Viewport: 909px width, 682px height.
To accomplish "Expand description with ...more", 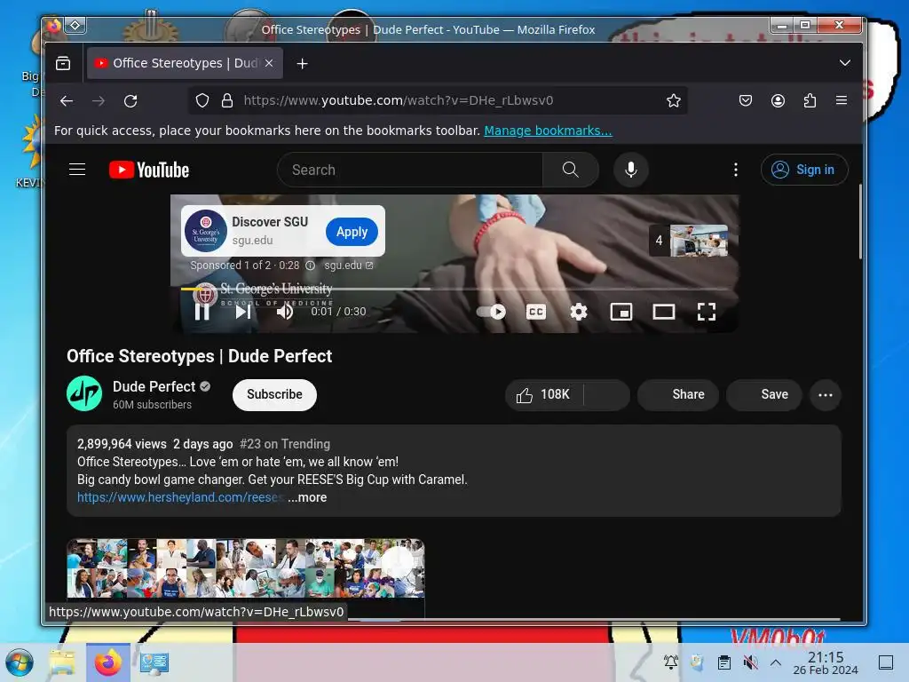I will 307,497.
